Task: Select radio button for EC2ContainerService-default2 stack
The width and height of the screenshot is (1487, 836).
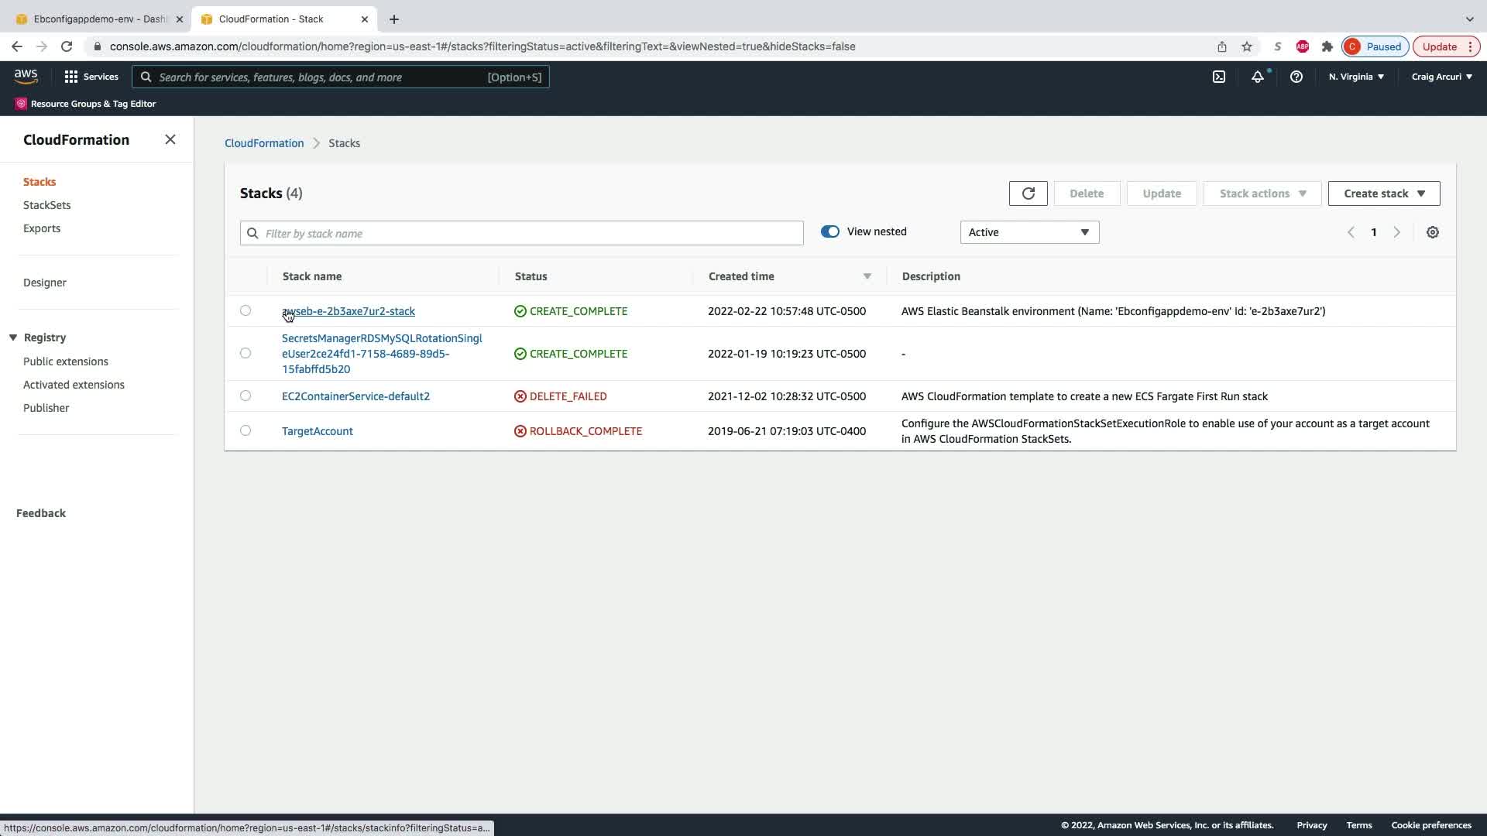Action: [x=246, y=396]
